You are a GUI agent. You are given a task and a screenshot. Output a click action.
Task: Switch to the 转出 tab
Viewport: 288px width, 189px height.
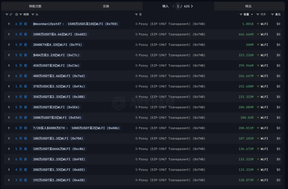(248, 6)
